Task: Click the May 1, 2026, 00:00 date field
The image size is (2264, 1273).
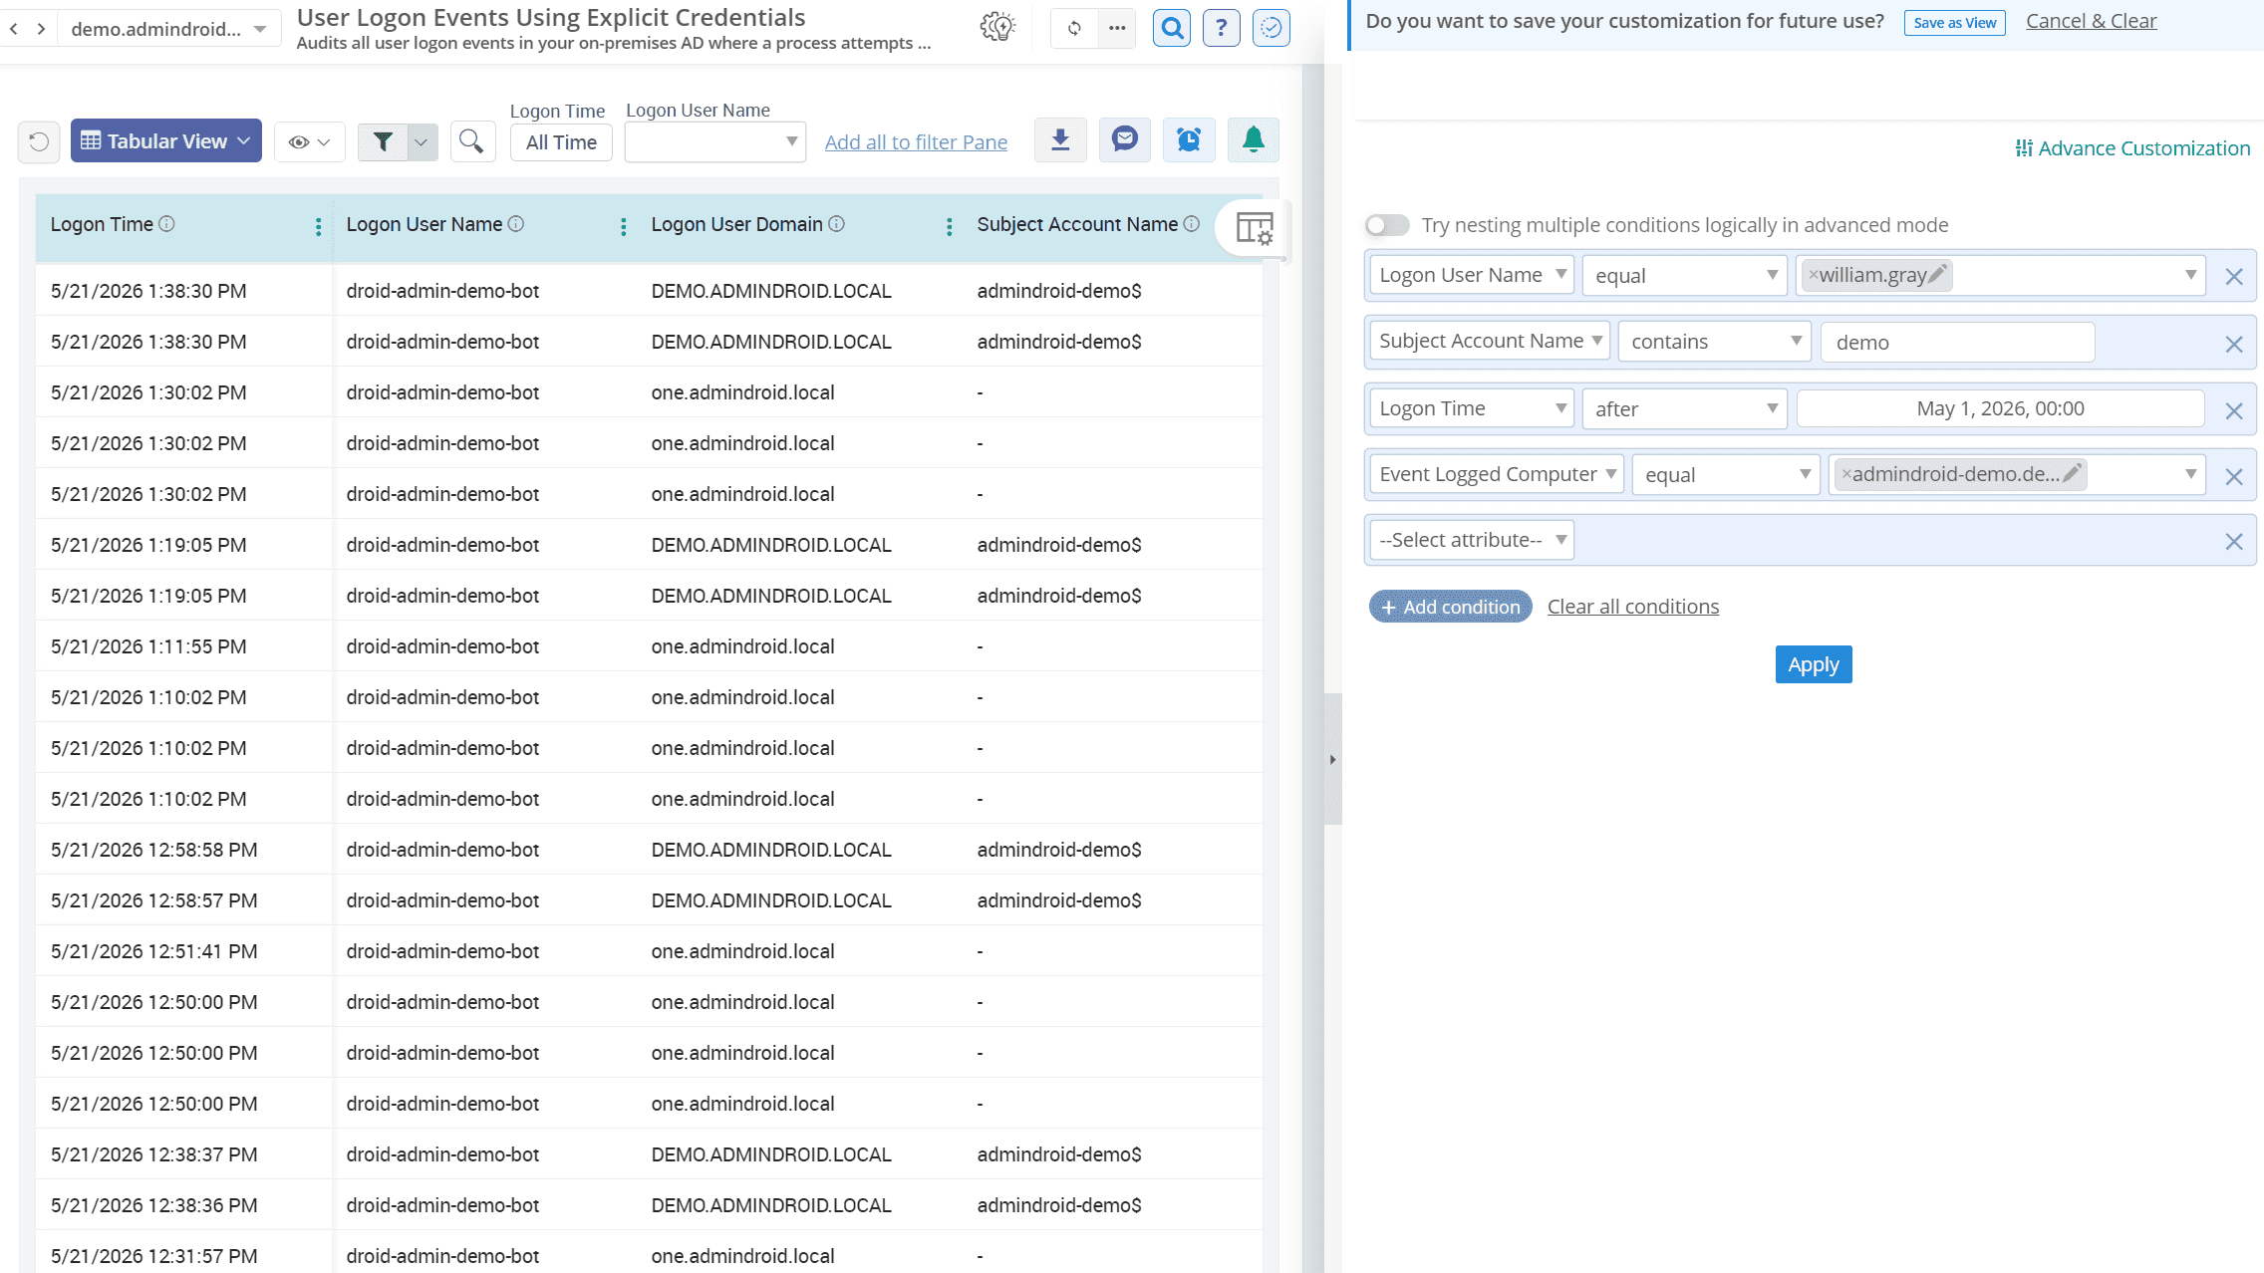Action: (2000, 408)
